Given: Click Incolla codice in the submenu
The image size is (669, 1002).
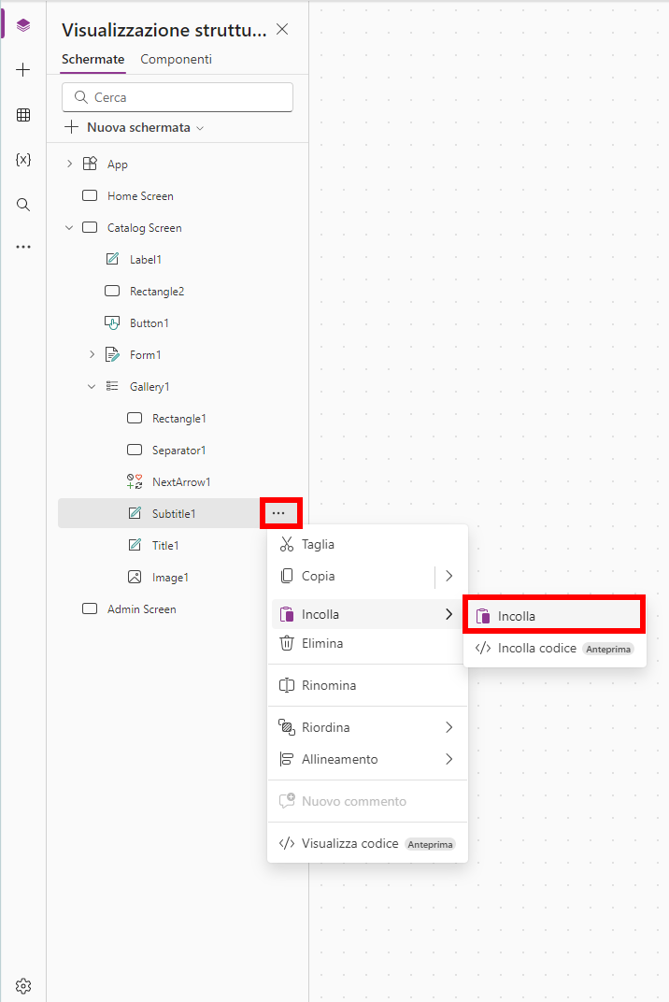Looking at the screenshot, I should click(555, 648).
